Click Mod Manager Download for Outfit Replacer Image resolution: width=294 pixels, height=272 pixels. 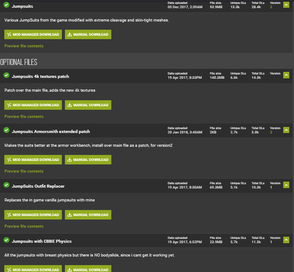[x=33, y=215]
